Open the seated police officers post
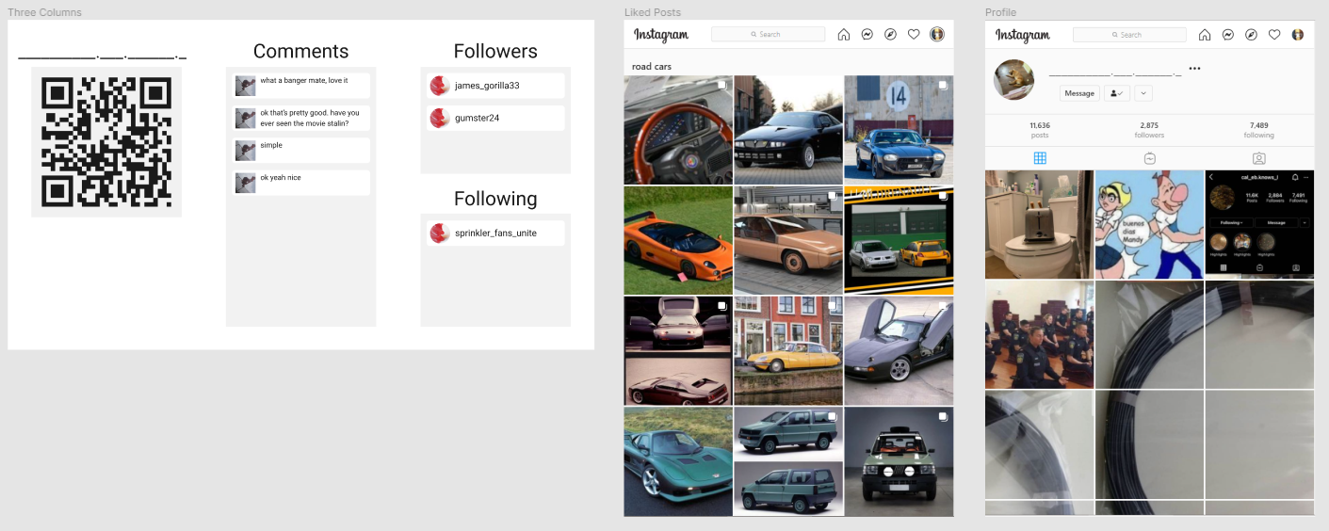The image size is (1329, 531). [1040, 334]
